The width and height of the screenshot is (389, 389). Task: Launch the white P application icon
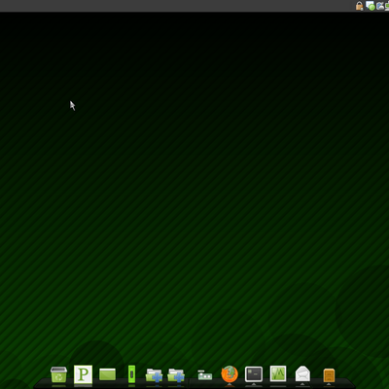pyautogui.click(x=83, y=374)
